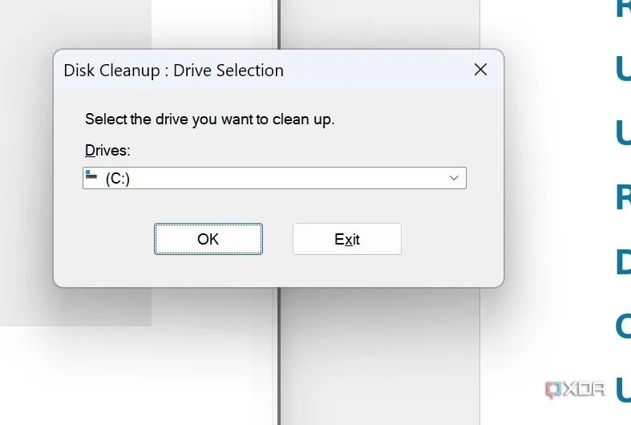Click the OK button

[x=208, y=239]
